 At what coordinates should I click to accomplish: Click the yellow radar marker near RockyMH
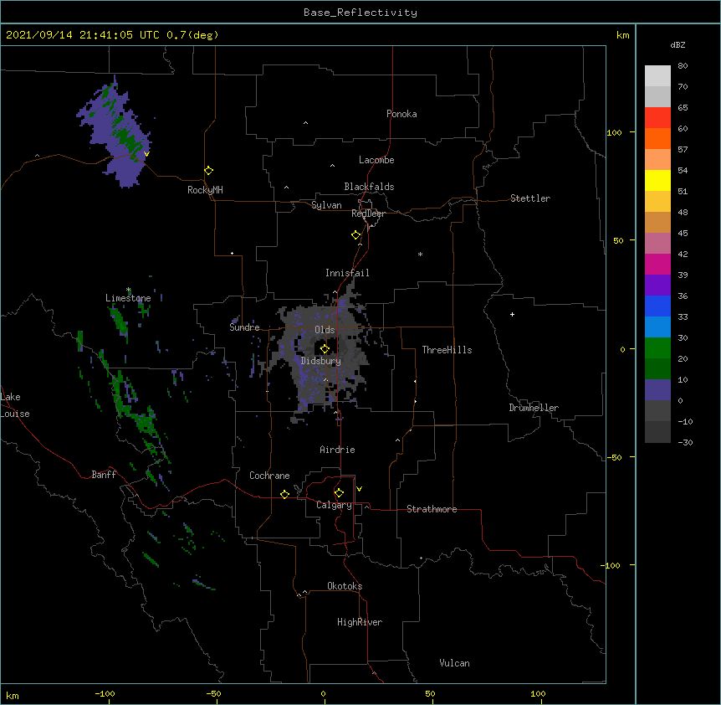[x=209, y=170]
